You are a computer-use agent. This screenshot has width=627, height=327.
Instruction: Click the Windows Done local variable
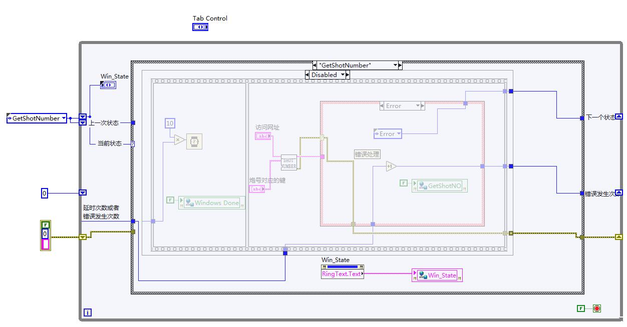point(212,203)
